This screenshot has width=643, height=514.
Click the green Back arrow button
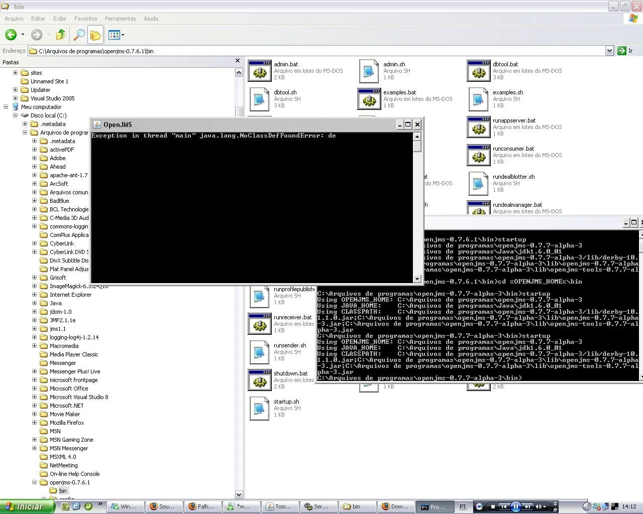[x=11, y=35]
